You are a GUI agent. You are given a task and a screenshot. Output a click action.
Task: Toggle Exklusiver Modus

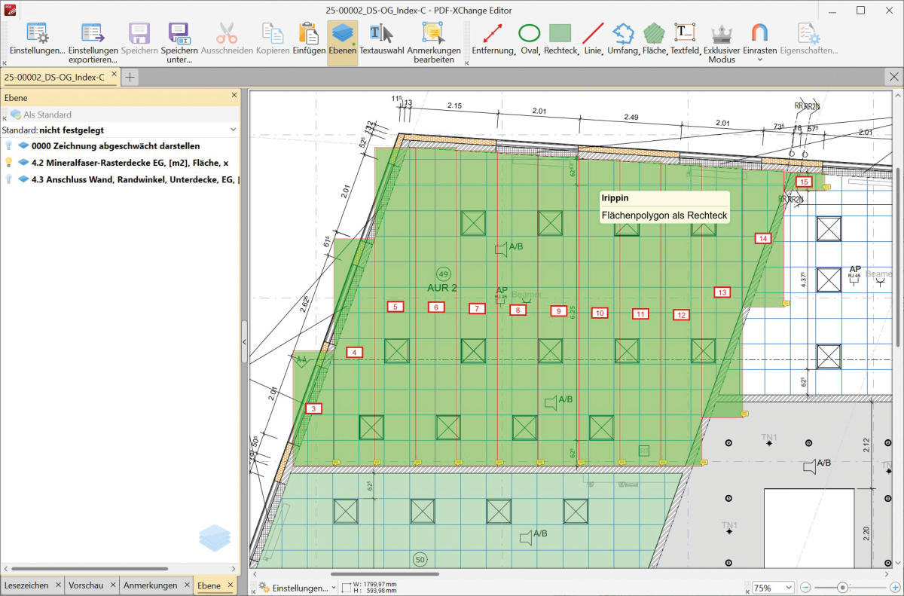pyautogui.click(x=722, y=41)
